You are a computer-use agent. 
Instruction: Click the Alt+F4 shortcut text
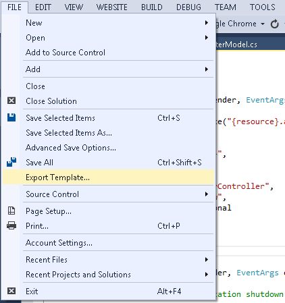(169, 292)
